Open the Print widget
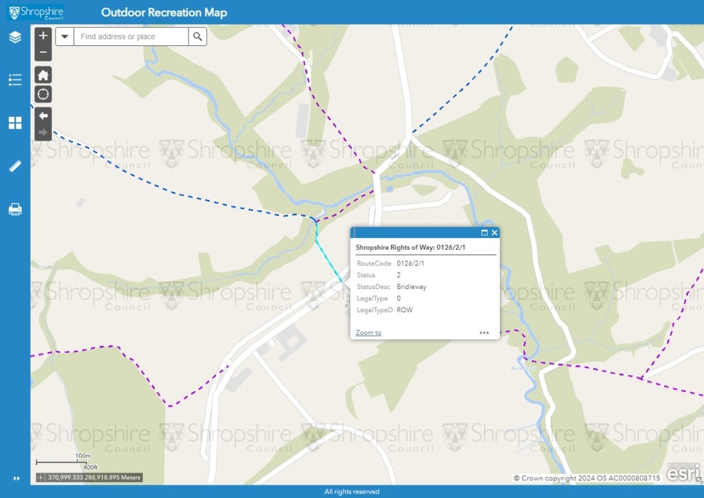 (x=15, y=209)
